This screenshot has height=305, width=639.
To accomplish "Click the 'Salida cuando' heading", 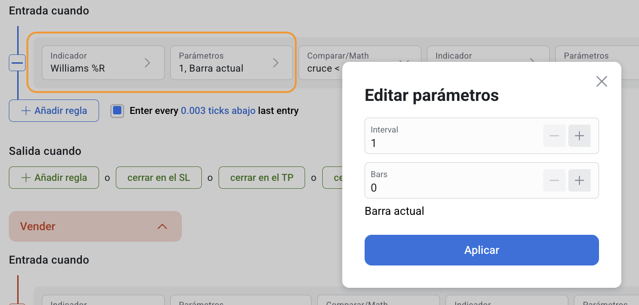I will (x=45, y=151).
